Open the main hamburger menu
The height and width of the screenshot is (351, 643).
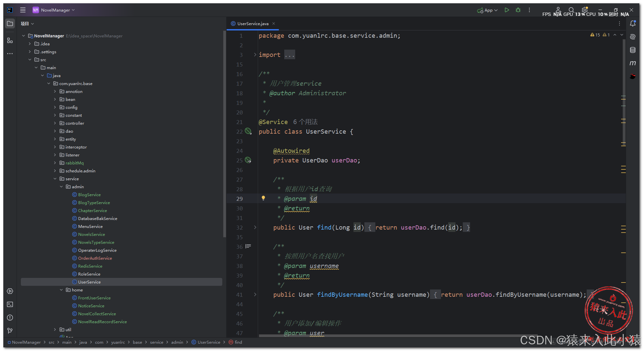[23, 10]
